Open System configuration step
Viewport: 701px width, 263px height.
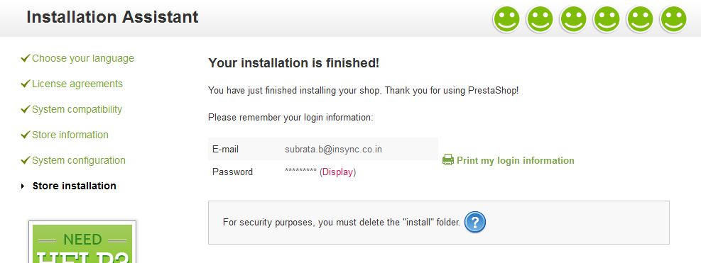79,160
